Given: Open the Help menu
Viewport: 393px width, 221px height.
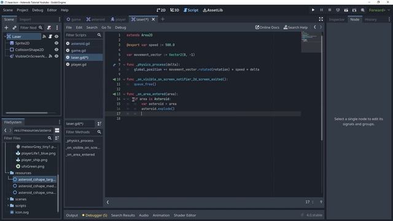Looking at the screenshot, I should click(x=64, y=10).
